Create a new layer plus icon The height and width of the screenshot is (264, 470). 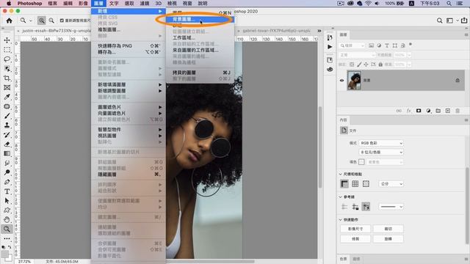448,111
